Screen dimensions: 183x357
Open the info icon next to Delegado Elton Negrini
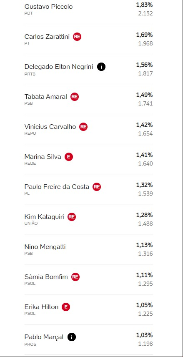tap(101, 67)
